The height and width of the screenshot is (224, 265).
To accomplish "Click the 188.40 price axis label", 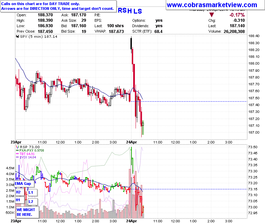I will (x=254, y=36).
